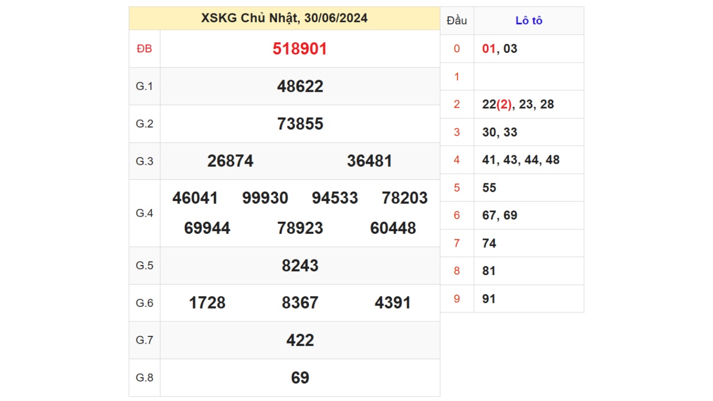Viewport: 713px width, 401px height.
Task: Select G.4 number 46041
Action: click(195, 198)
